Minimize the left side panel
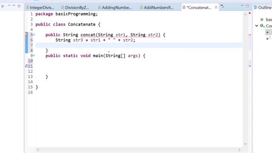 point(14,6)
